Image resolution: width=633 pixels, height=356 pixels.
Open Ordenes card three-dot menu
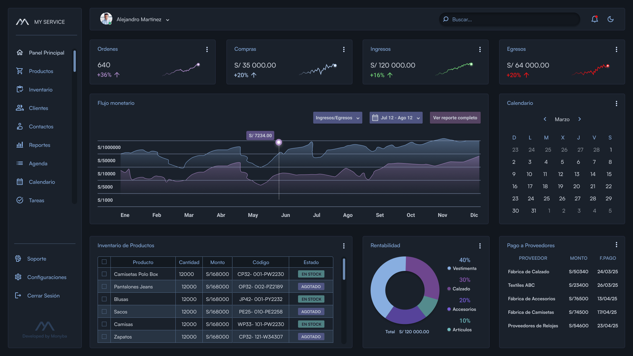tap(207, 49)
